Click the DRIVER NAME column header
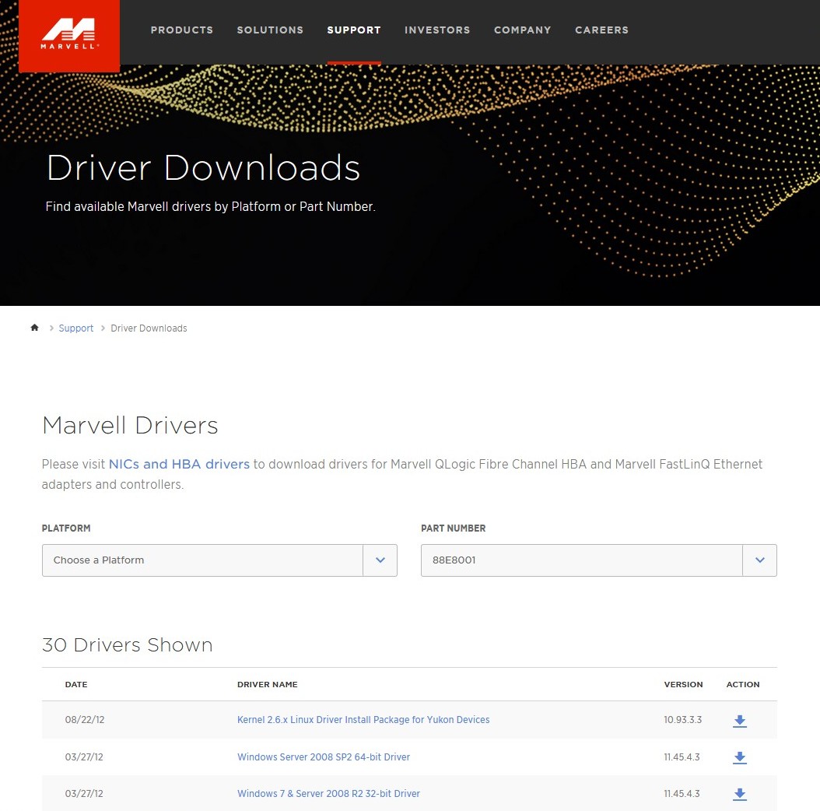 [267, 684]
